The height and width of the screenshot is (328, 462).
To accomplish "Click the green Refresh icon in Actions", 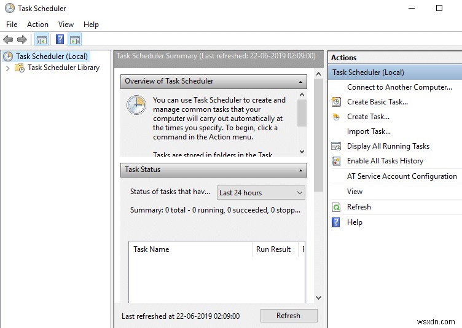I will (x=336, y=207).
